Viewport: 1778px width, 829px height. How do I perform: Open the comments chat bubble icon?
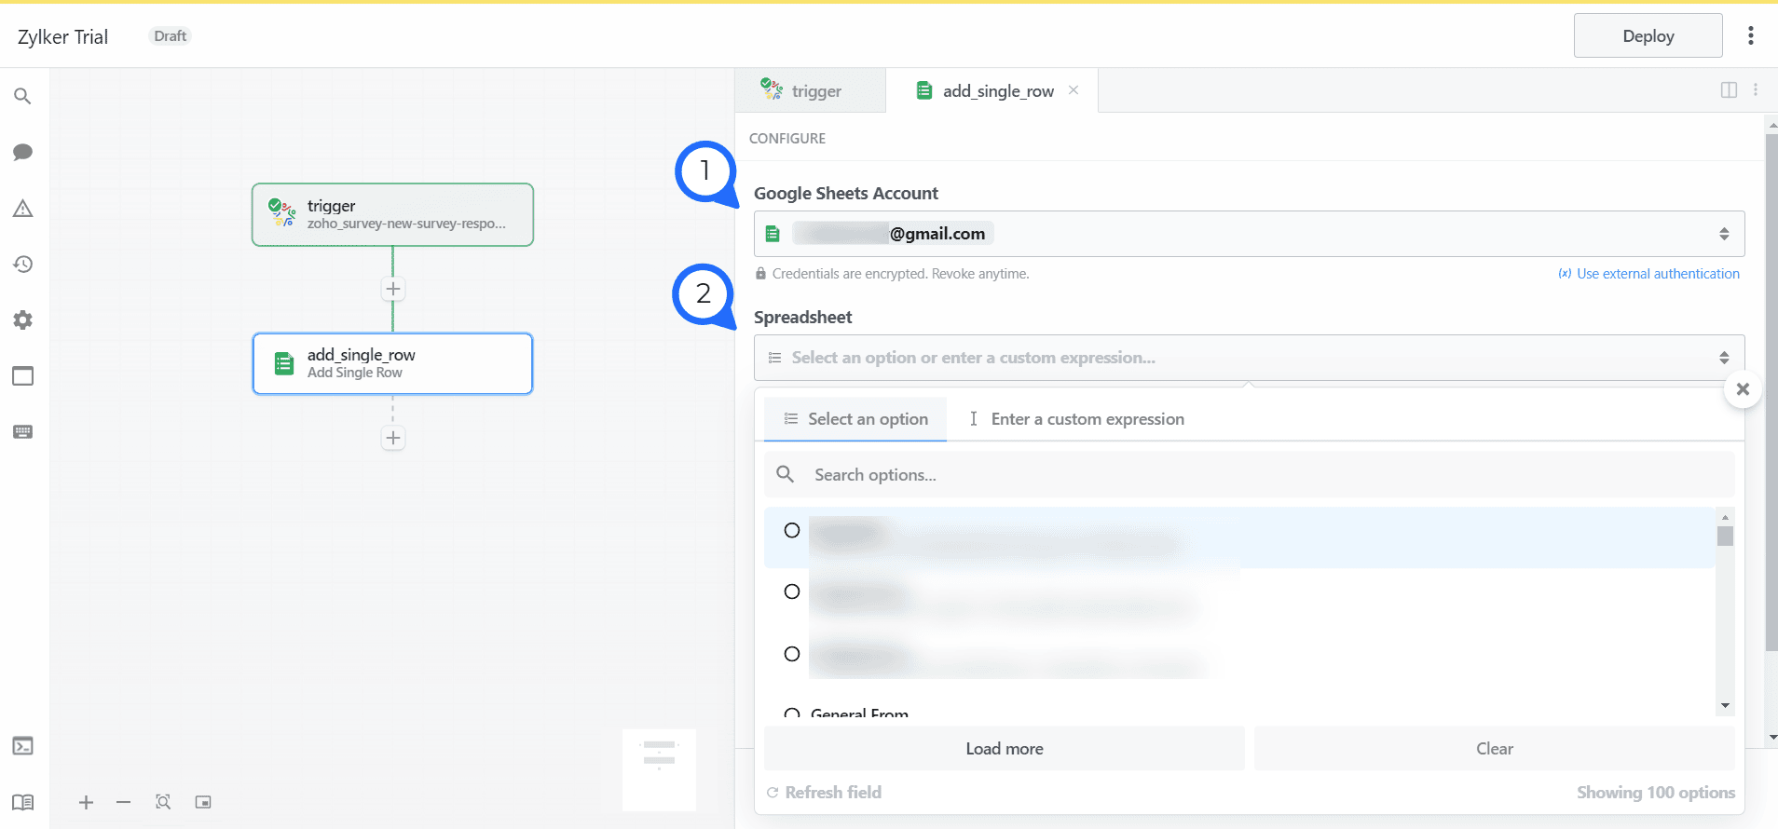click(x=22, y=152)
